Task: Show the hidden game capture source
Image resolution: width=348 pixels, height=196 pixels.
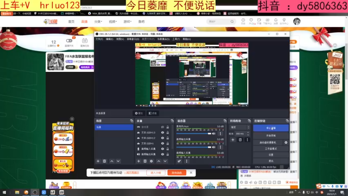Action: coord(162,127)
